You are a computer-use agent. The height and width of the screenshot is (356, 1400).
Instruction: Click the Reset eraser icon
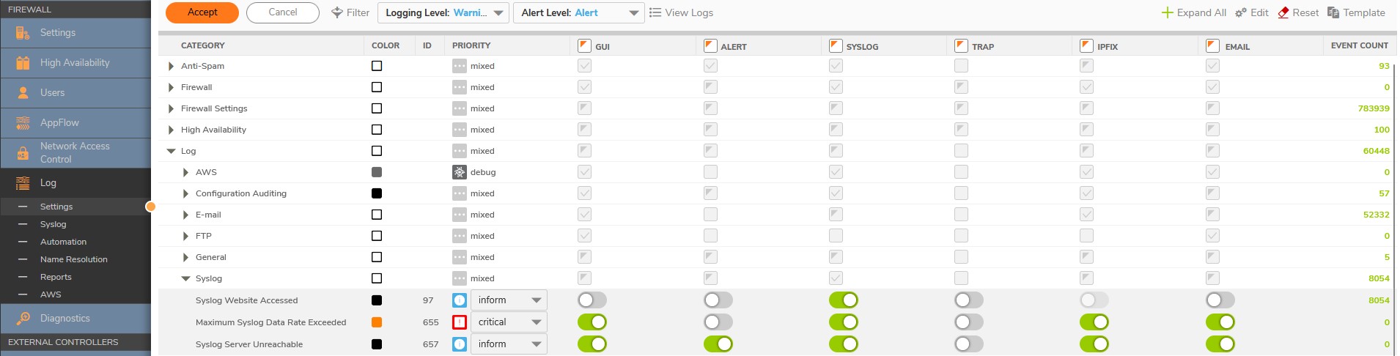[x=1283, y=12]
